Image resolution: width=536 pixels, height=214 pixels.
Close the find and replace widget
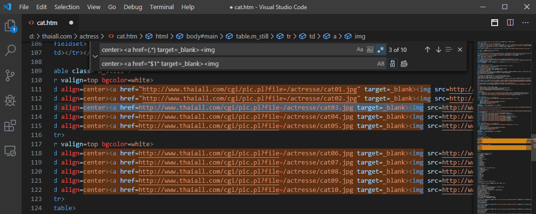point(460,50)
